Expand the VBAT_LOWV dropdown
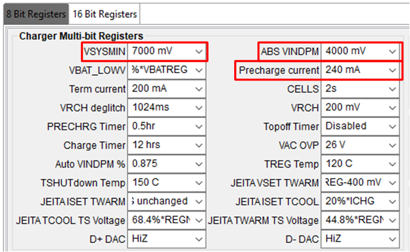Screen dimensions: 410x252 (167, 70)
